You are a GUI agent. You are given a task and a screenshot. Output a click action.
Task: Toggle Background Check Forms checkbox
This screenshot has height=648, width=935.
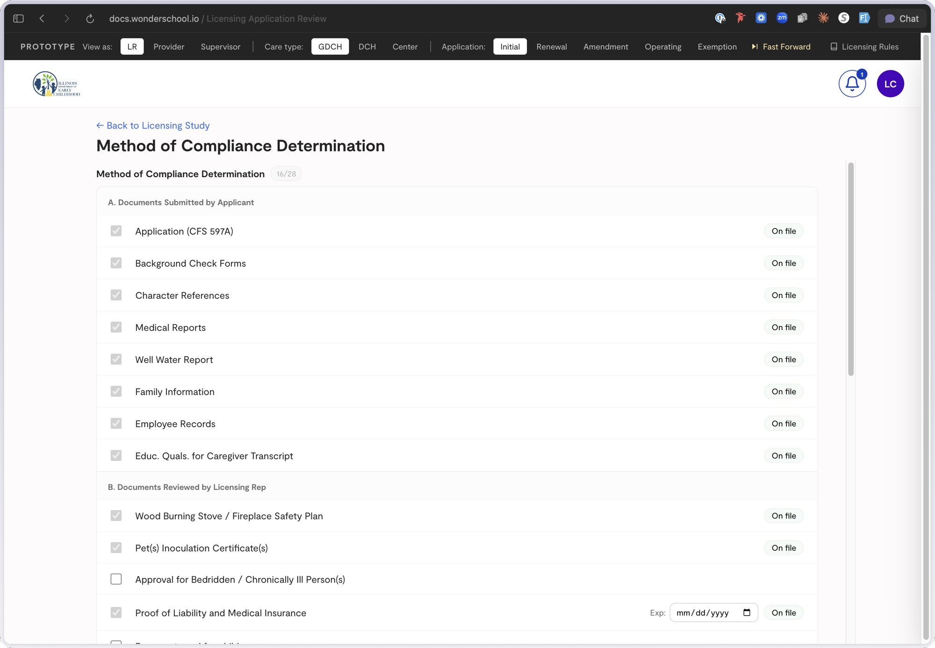coord(116,263)
